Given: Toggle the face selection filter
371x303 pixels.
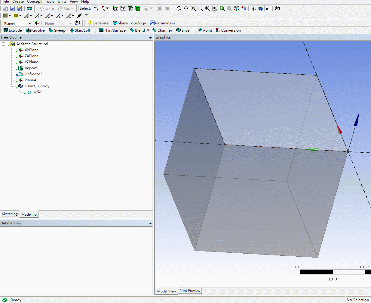Looking at the screenshot, I should coord(130,8).
